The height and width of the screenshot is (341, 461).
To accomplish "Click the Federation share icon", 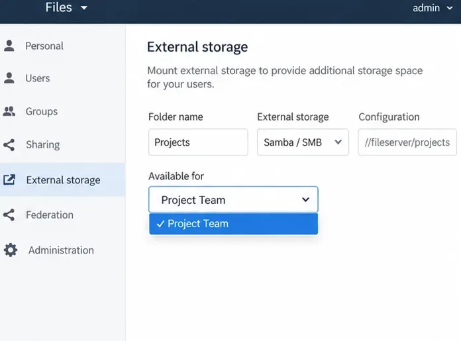I will pos(9,215).
